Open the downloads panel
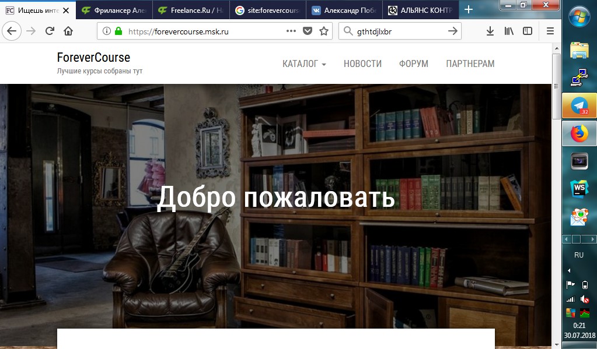Viewport: 597px width, 349px height. [x=490, y=31]
